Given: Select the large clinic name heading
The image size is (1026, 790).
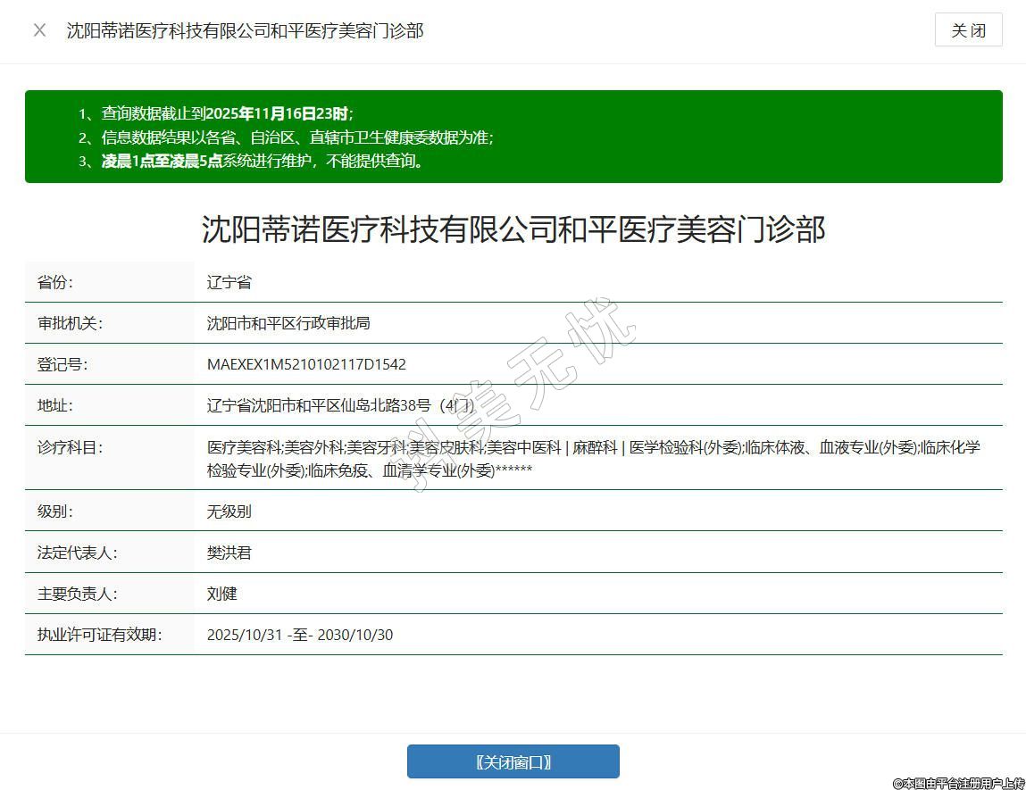Looking at the screenshot, I should coord(513,229).
